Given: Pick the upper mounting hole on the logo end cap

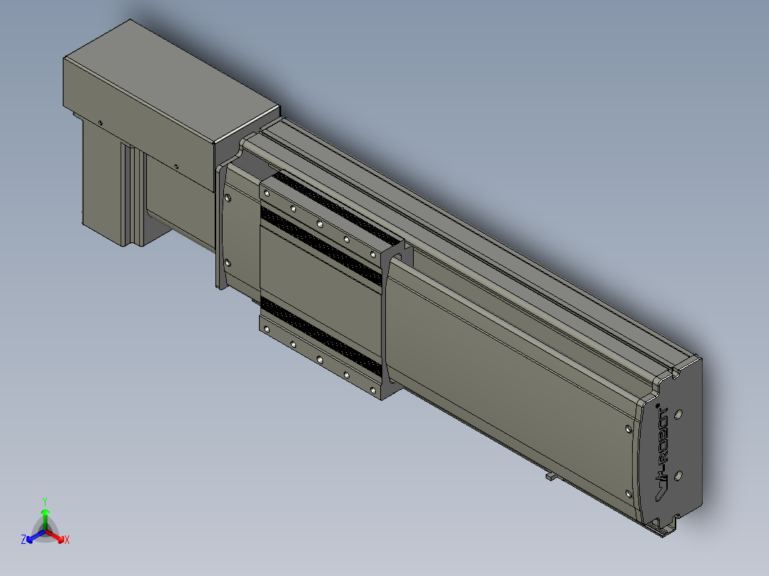Looking at the screenshot, I should click(x=678, y=415).
